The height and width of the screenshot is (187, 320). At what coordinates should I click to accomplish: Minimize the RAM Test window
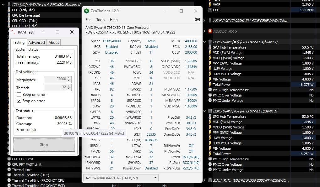click(x=43, y=32)
